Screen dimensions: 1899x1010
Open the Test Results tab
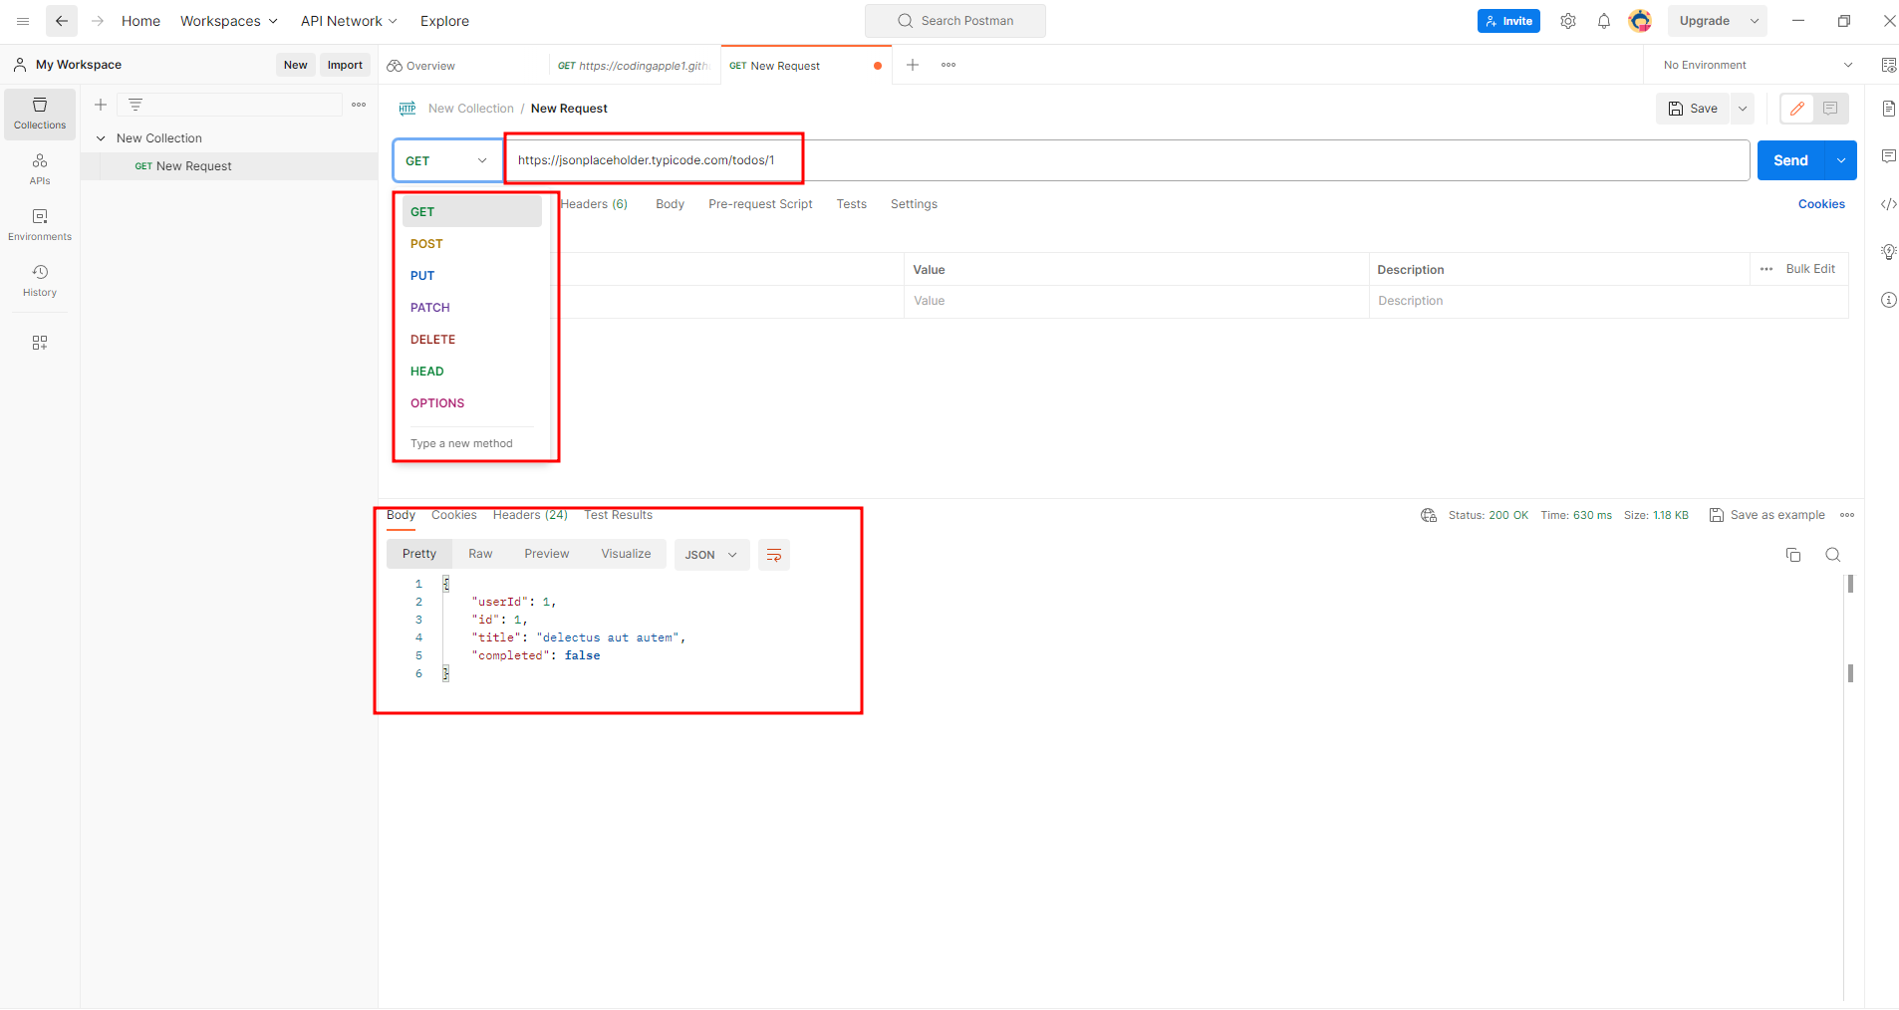[618, 515]
